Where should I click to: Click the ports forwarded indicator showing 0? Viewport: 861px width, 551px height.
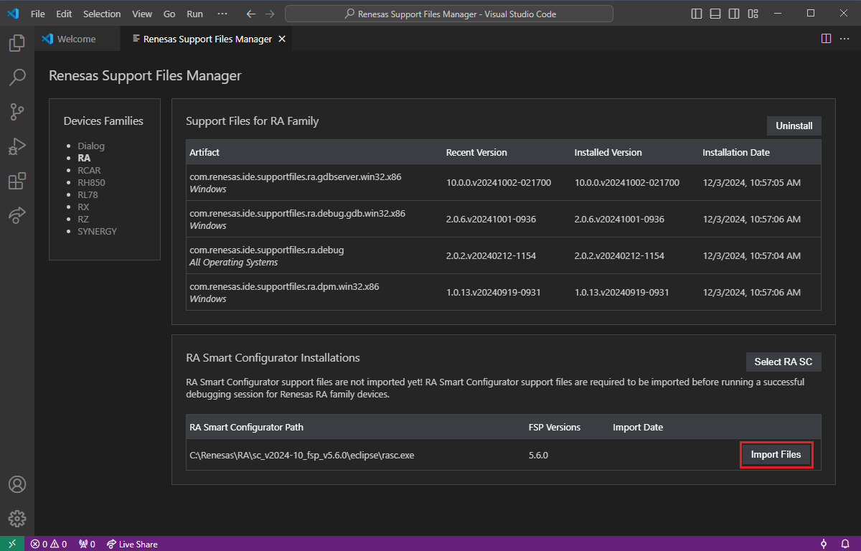tap(86, 544)
